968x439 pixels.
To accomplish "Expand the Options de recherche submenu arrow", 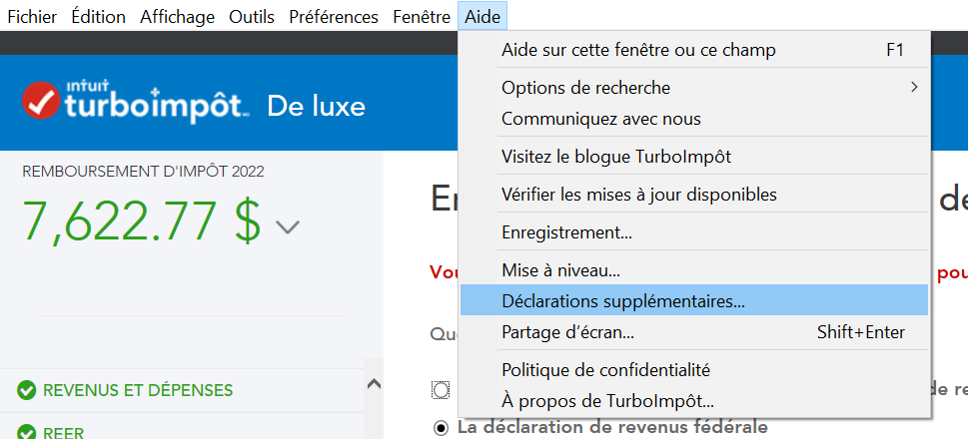I will coord(913,88).
